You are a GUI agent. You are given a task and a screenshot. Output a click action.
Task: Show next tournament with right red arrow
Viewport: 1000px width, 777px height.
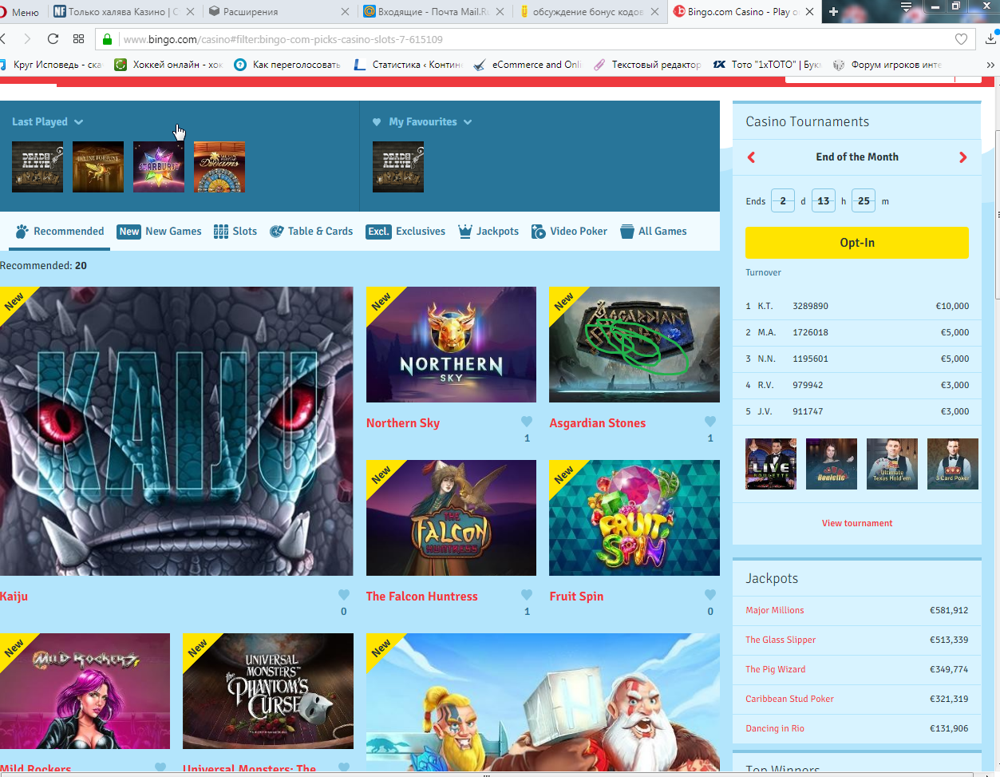click(x=962, y=157)
